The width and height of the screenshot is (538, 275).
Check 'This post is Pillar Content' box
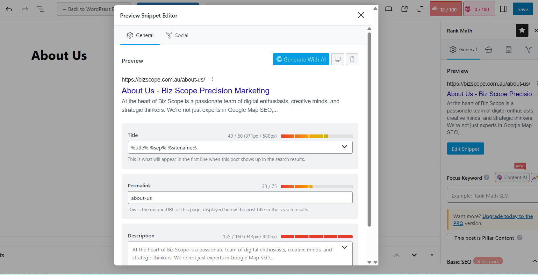(450, 237)
